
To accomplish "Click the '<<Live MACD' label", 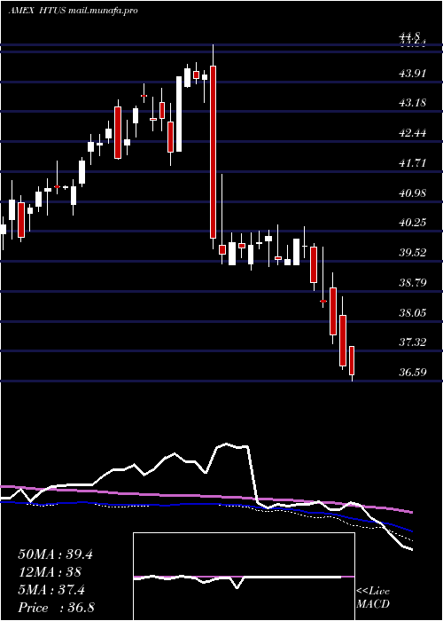I will click(x=373, y=598).
